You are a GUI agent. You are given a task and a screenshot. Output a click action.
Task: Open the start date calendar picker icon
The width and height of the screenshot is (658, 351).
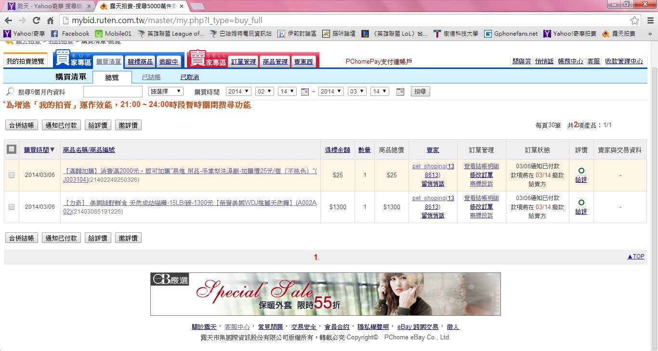click(x=304, y=92)
